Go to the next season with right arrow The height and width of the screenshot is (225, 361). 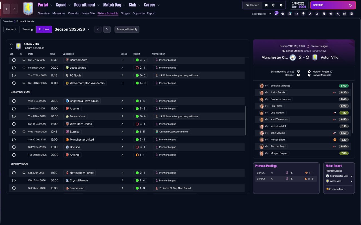[x=107, y=29]
